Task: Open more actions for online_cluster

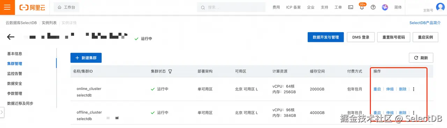Action: coord(413,89)
